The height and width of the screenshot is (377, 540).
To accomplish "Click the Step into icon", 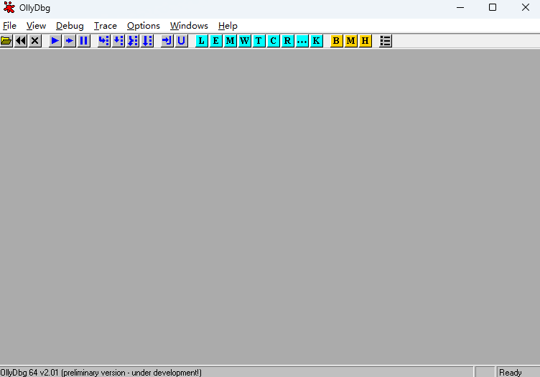I will click(103, 41).
